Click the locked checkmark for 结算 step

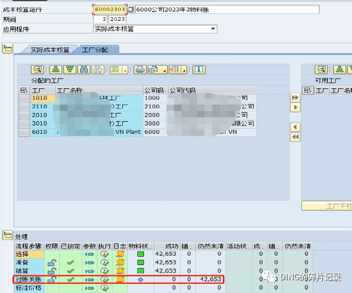pyautogui.click(x=71, y=271)
